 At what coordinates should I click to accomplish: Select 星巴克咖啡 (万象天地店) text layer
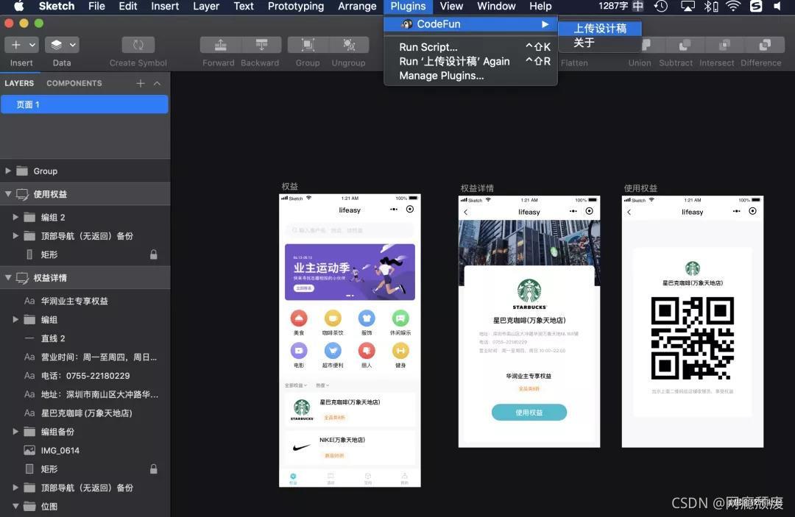pyautogui.click(x=85, y=413)
